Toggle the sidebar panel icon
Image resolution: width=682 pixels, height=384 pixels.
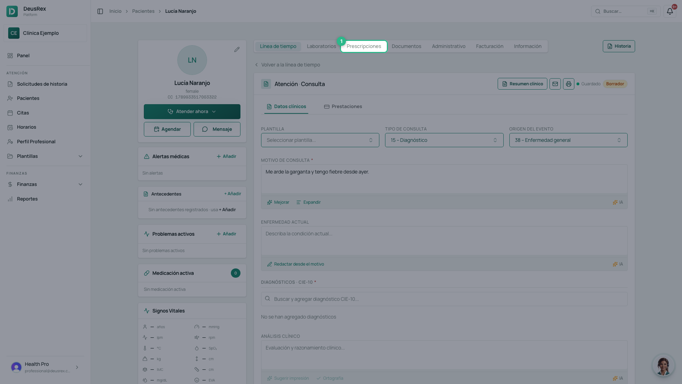point(100,11)
